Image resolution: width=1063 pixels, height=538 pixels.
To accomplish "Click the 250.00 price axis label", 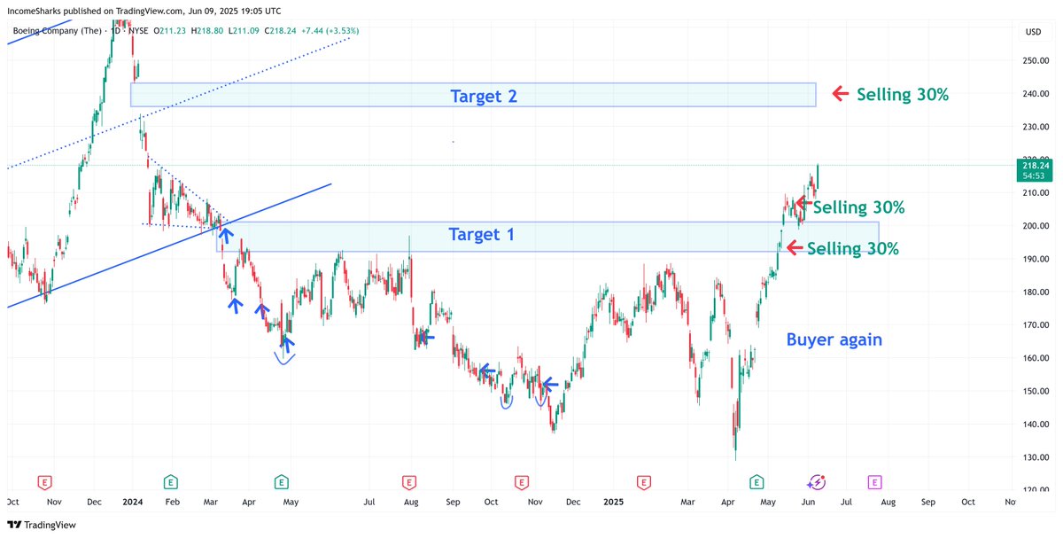I will pyautogui.click(x=1036, y=61).
